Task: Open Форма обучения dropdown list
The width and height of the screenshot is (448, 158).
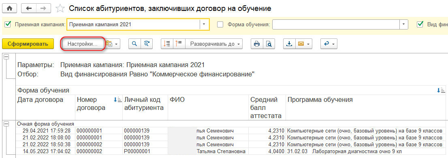Action: click(x=403, y=25)
